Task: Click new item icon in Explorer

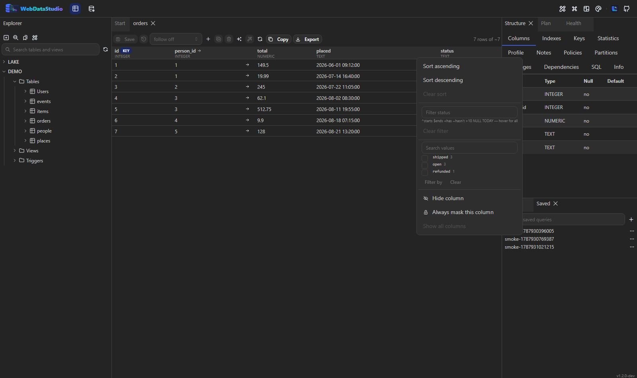Action: pos(6,38)
